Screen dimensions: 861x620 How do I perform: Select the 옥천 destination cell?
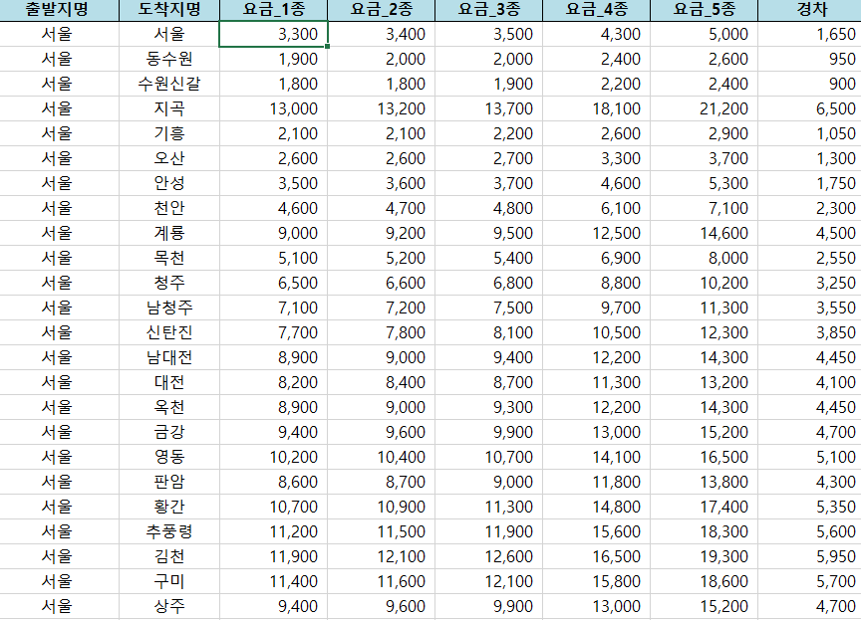pos(169,407)
